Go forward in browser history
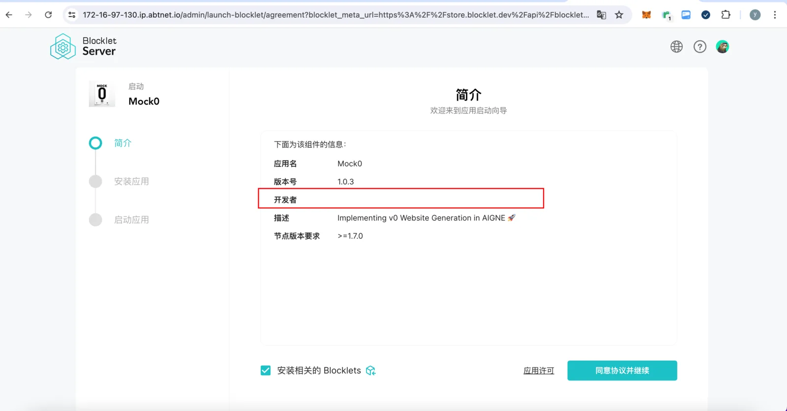The width and height of the screenshot is (787, 411). point(29,15)
